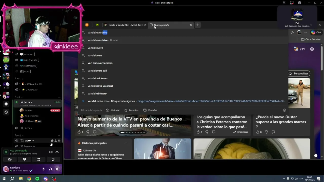This screenshot has height=182, width=324.
Task: Open user settings gear next to qinkieee
Action: click(x=57, y=169)
